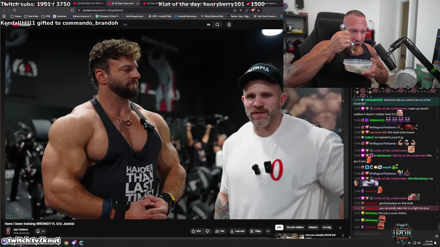
Task: Click the chat panel scrollbar
Action: click(x=439, y=227)
